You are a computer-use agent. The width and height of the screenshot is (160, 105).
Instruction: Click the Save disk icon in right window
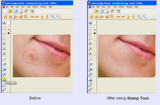102,11
